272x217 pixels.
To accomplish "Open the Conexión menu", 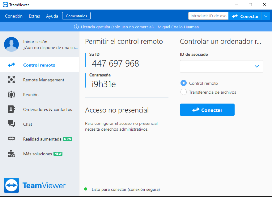I will tap(14, 16).
